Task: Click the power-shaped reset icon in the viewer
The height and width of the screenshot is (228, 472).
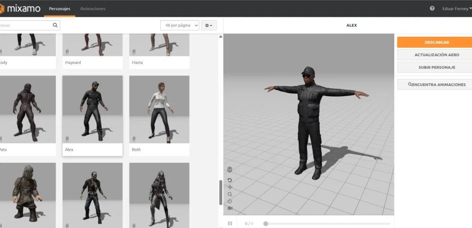Action: tap(230, 201)
